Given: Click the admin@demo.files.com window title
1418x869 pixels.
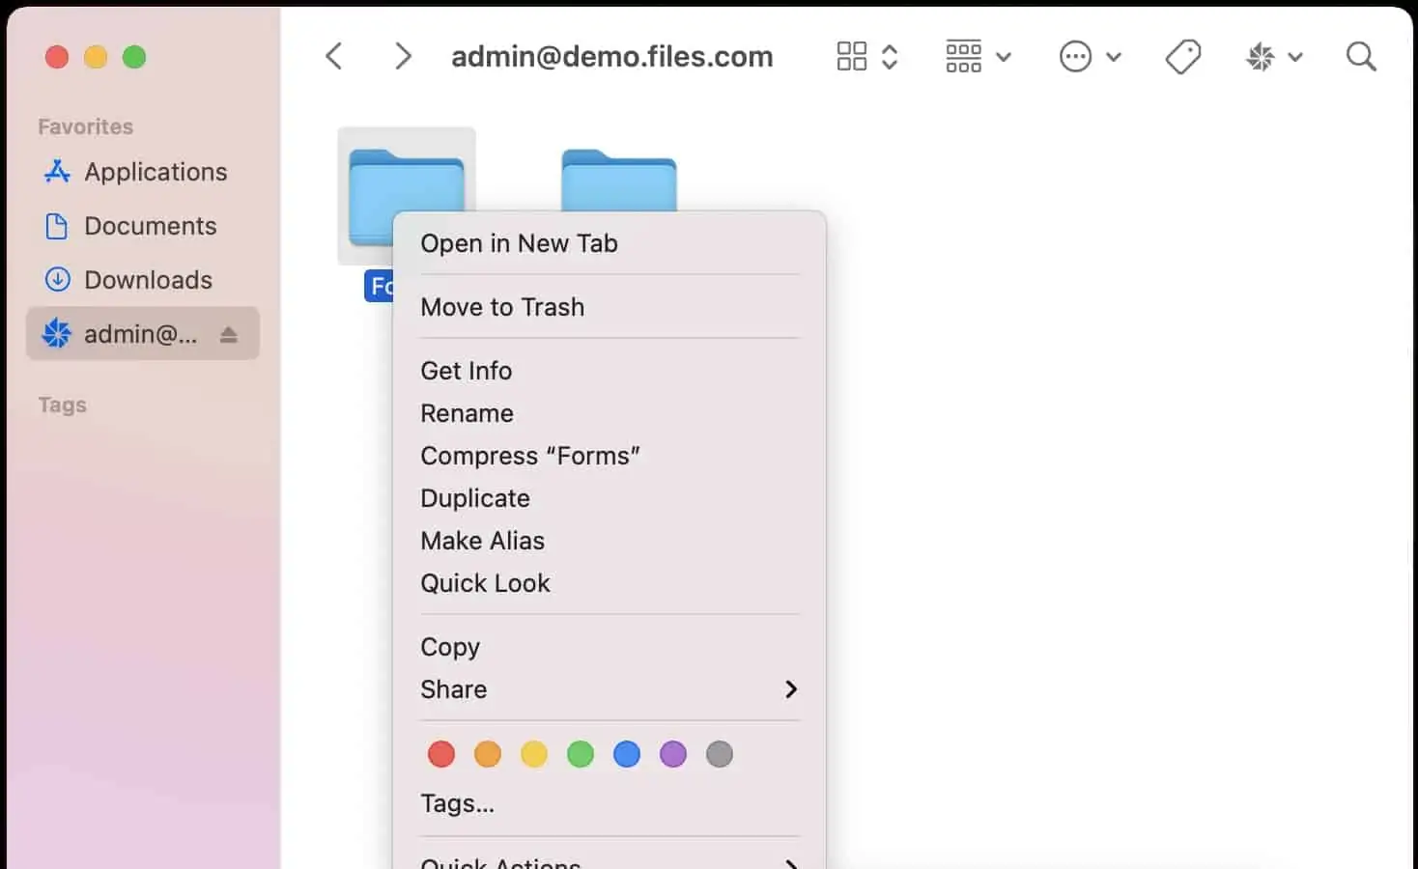Looking at the screenshot, I should pyautogui.click(x=612, y=57).
